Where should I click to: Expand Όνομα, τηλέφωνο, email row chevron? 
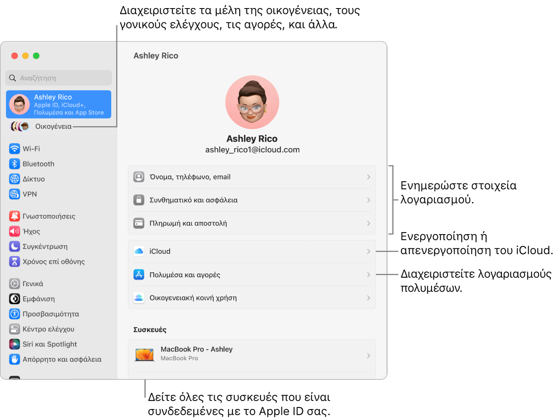pos(368,177)
